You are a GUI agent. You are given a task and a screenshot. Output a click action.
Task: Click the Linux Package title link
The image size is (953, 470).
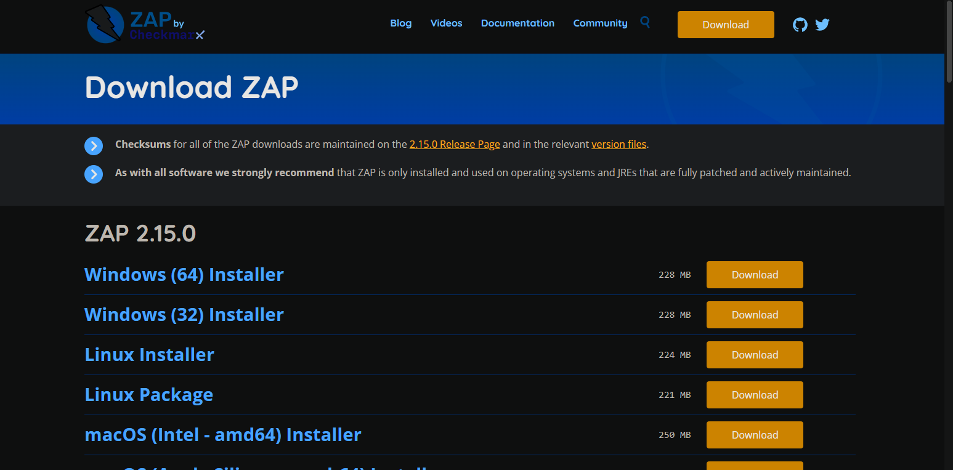(148, 394)
